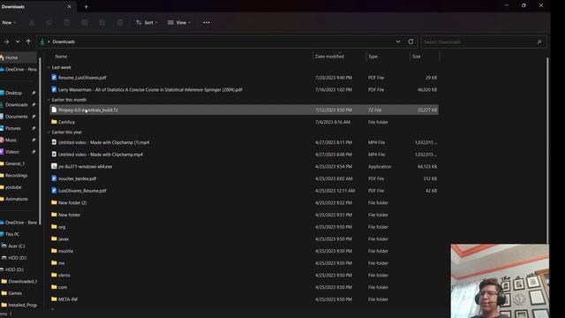The image size is (565, 318).
Task: Sort files by Date modified column
Action: pos(329,57)
